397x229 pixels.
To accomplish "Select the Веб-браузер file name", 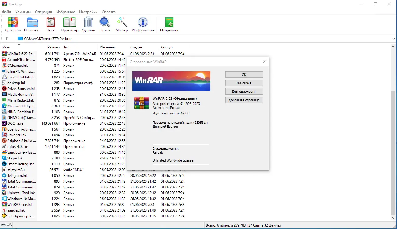I will pos(21,216).
